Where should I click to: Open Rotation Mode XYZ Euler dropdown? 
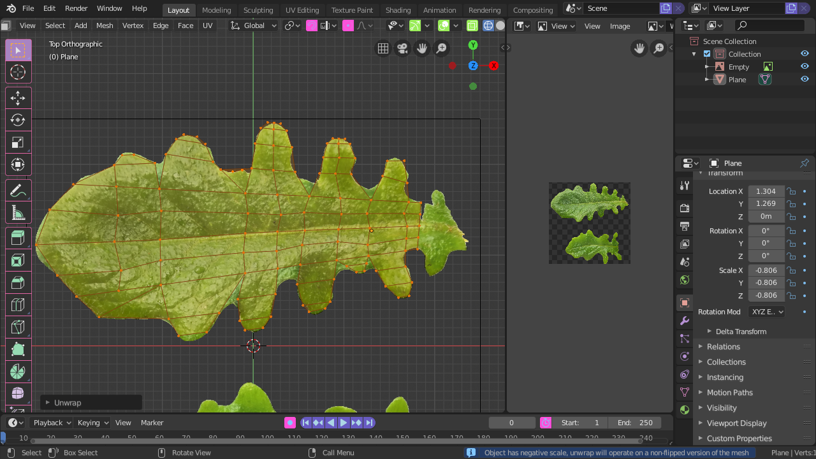pos(766,312)
